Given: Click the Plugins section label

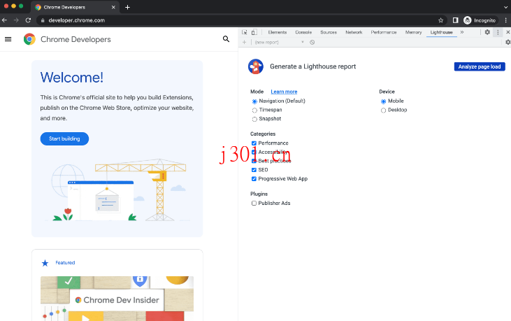Looking at the screenshot, I should 259,194.
